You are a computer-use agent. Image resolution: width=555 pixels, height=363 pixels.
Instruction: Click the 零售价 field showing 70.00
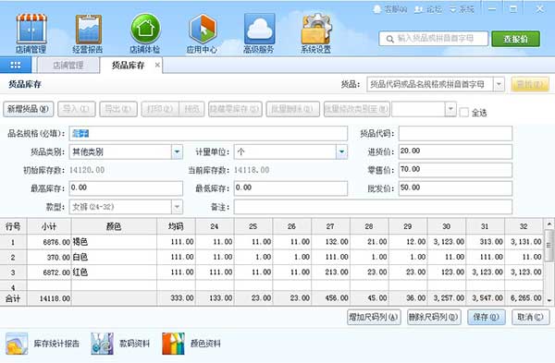(x=455, y=170)
